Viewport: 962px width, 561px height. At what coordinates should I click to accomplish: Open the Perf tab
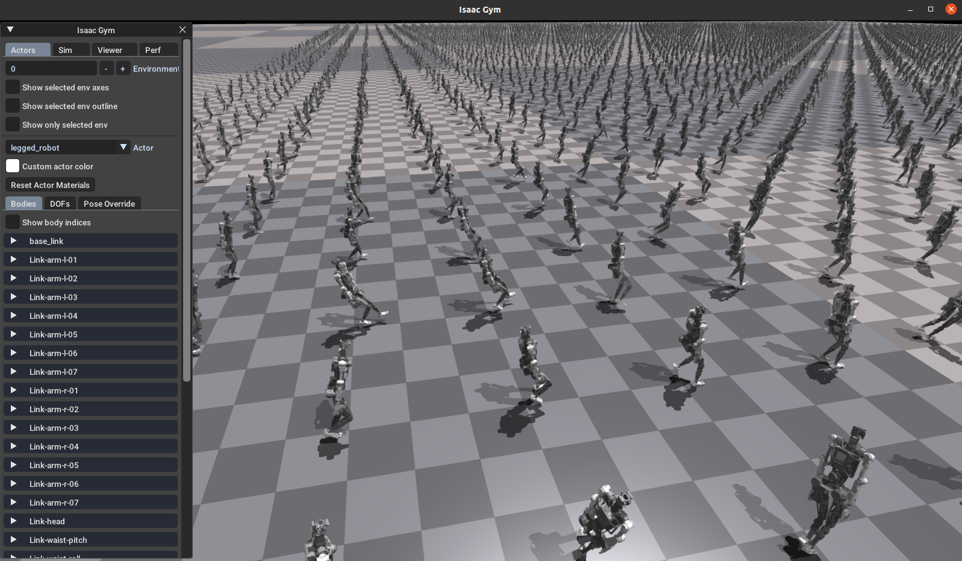point(159,50)
